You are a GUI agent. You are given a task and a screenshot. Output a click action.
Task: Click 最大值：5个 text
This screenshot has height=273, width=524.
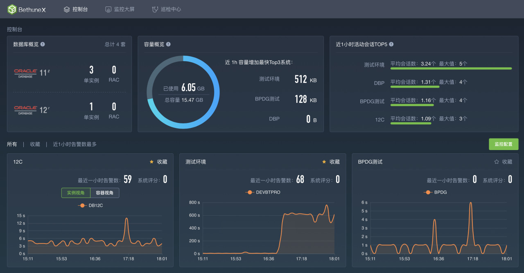click(453, 64)
